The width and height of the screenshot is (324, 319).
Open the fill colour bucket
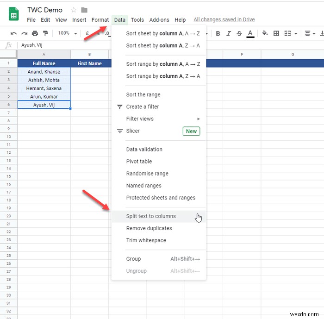(265, 33)
